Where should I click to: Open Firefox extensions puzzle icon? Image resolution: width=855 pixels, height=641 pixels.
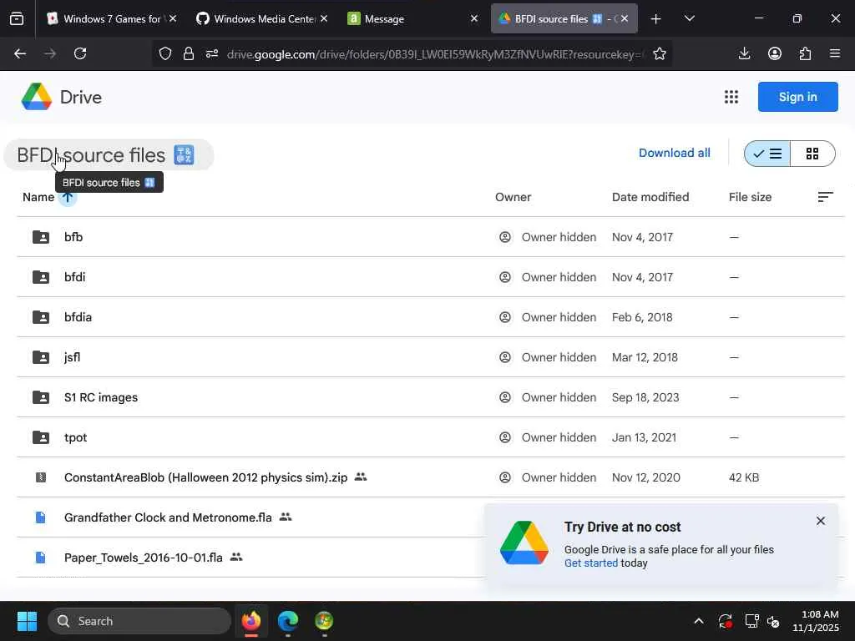click(806, 53)
